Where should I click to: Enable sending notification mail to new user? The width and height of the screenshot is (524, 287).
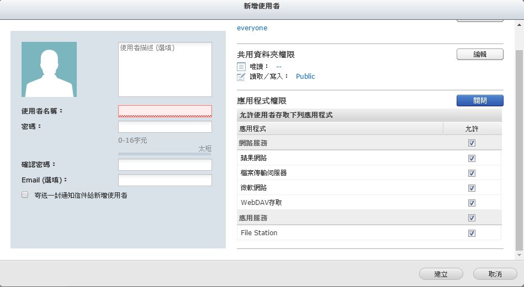point(25,195)
